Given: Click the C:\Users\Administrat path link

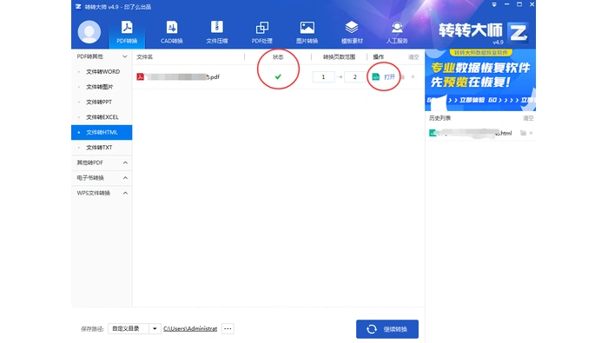Looking at the screenshot, I should pyautogui.click(x=190, y=328).
